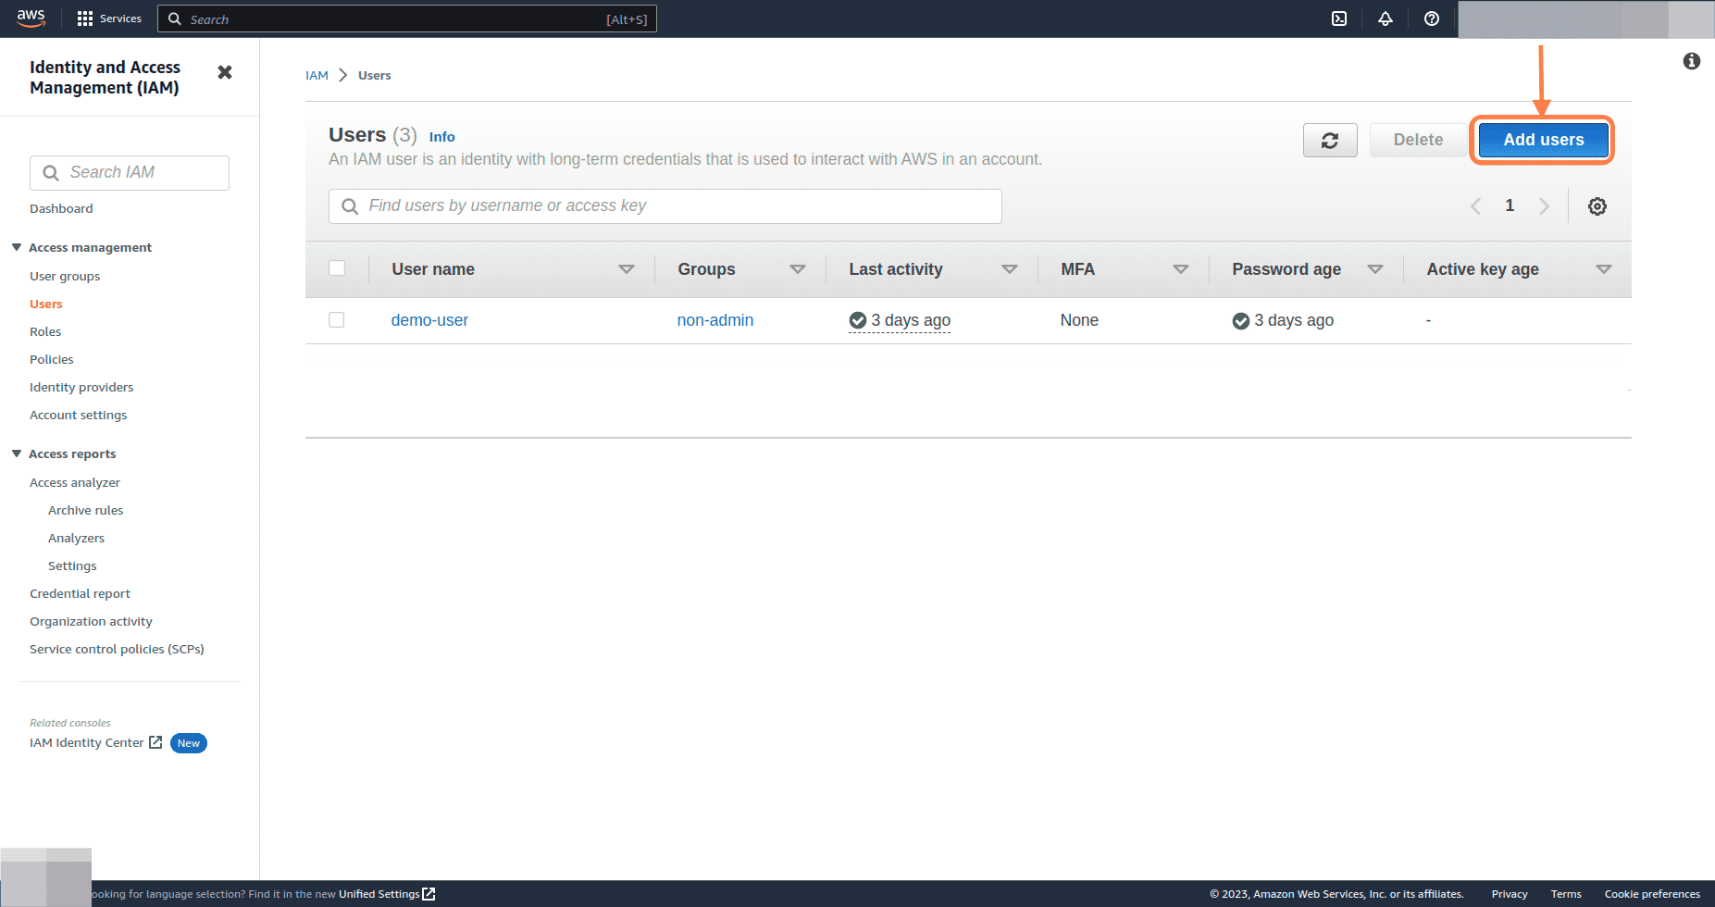Open the Services grid menu
The image size is (1715, 907).
tap(109, 19)
